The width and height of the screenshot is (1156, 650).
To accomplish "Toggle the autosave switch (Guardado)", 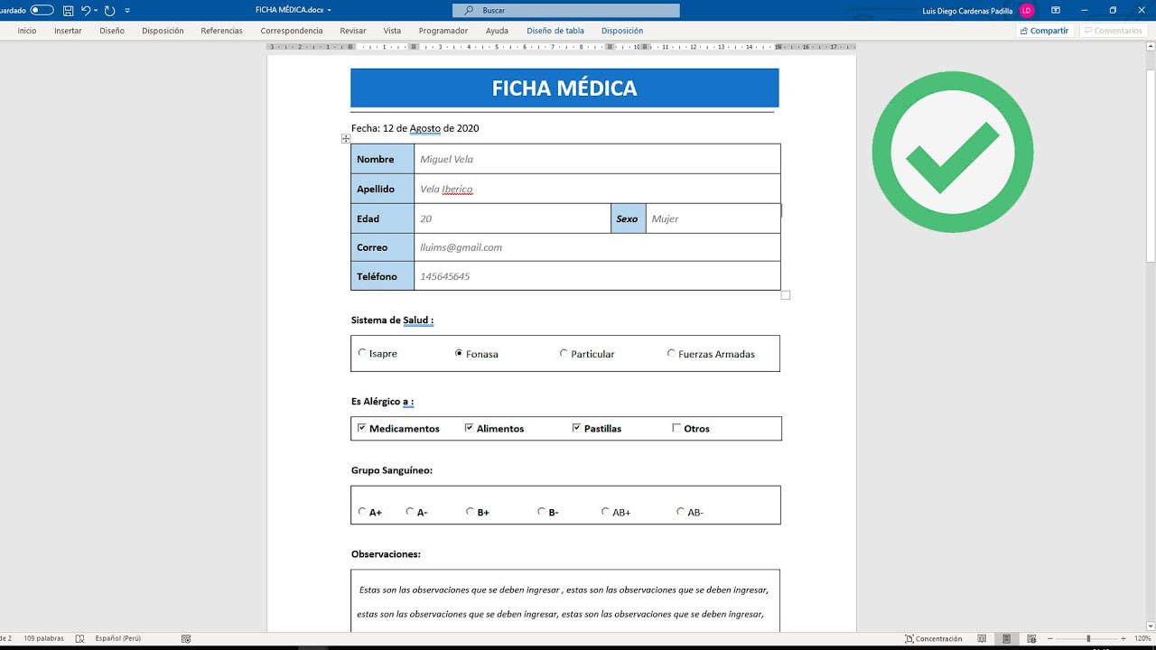I will pyautogui.click(x=42, y=9).
